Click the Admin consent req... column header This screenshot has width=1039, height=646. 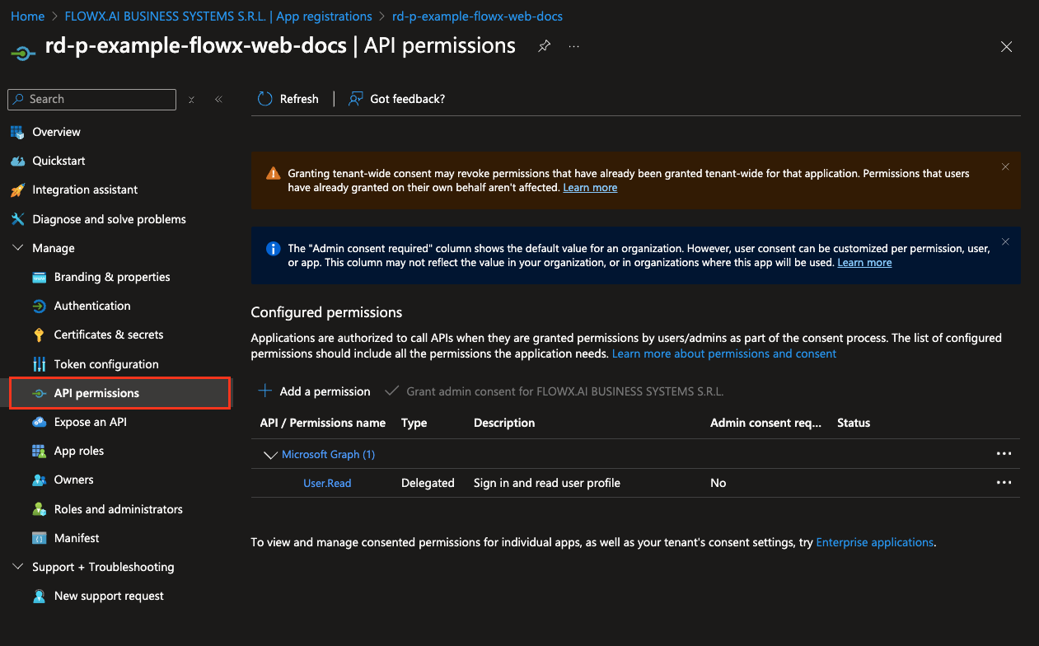pos(765,423)
